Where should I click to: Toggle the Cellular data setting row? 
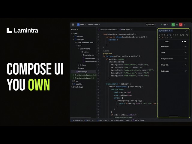(173, 65)
